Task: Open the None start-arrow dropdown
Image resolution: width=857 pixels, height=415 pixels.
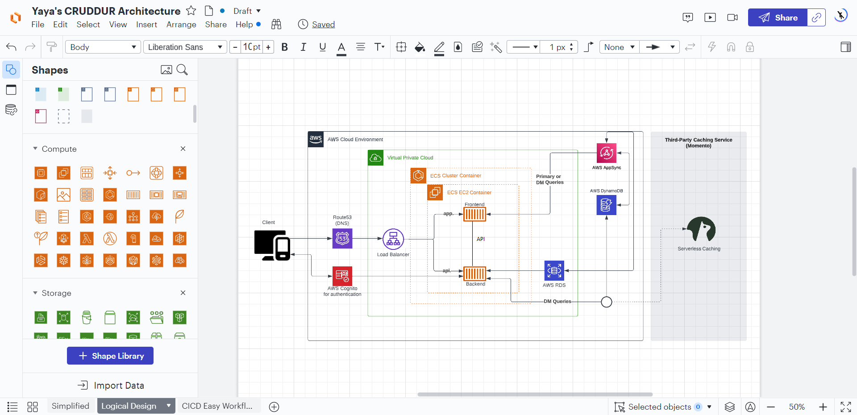Action: (620, 47)
